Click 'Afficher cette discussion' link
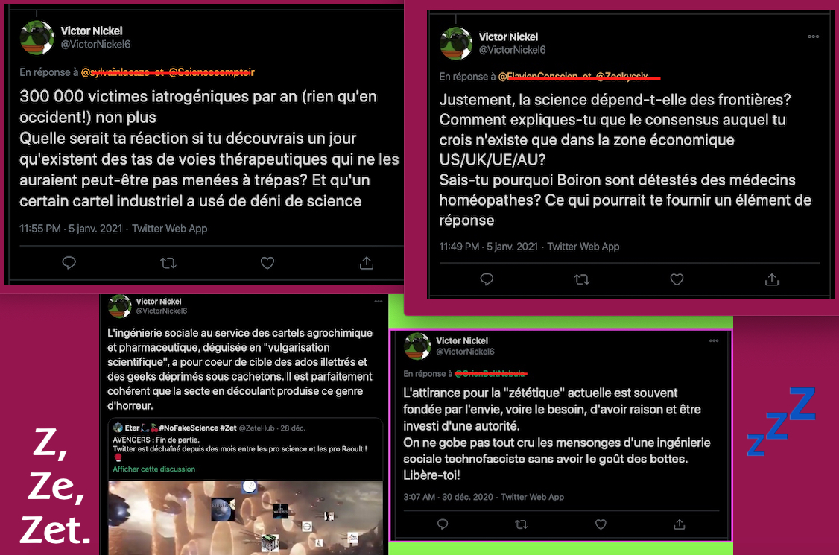Image resolution: width=839 pixels, height=555 pixels. pyautogui.click(x=153, y=469)
